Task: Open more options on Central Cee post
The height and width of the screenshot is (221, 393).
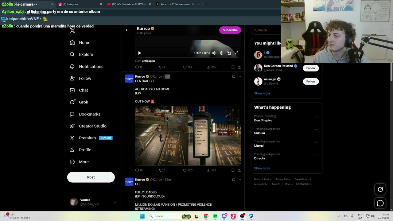Action: click(239, 76)
